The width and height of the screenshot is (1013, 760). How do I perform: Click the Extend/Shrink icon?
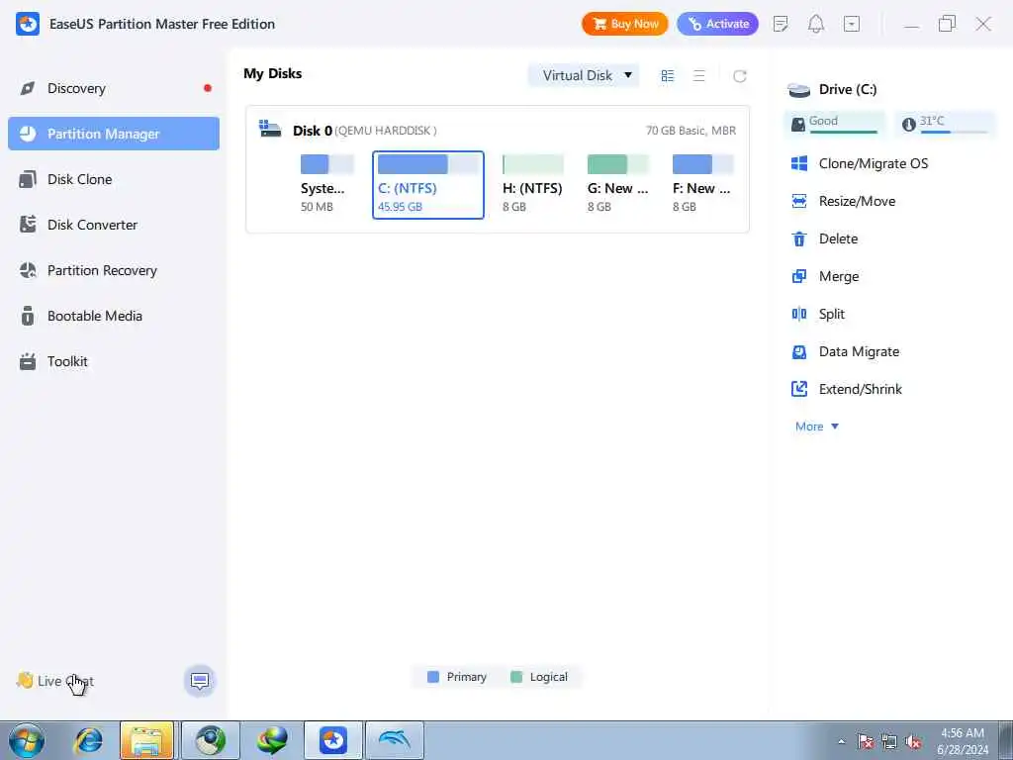(799, 389)
